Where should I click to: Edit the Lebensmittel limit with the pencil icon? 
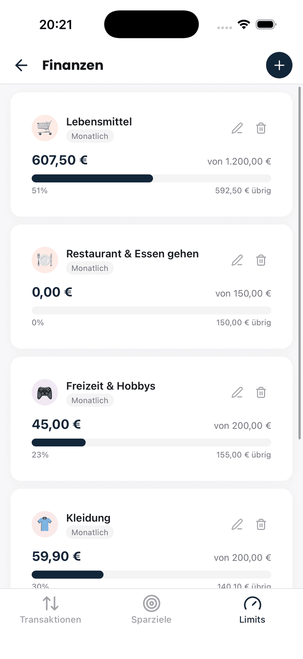click(237, 128)
